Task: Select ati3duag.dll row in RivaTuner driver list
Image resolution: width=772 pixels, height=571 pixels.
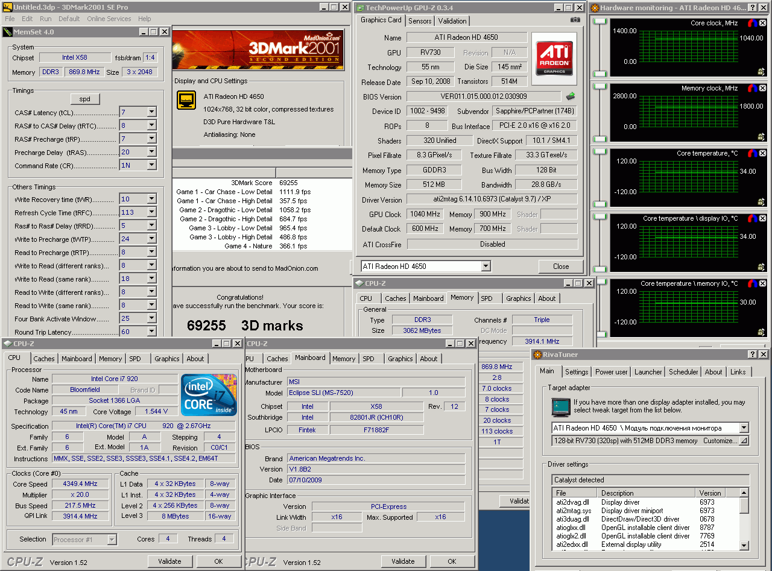Action: pos(645,519)
